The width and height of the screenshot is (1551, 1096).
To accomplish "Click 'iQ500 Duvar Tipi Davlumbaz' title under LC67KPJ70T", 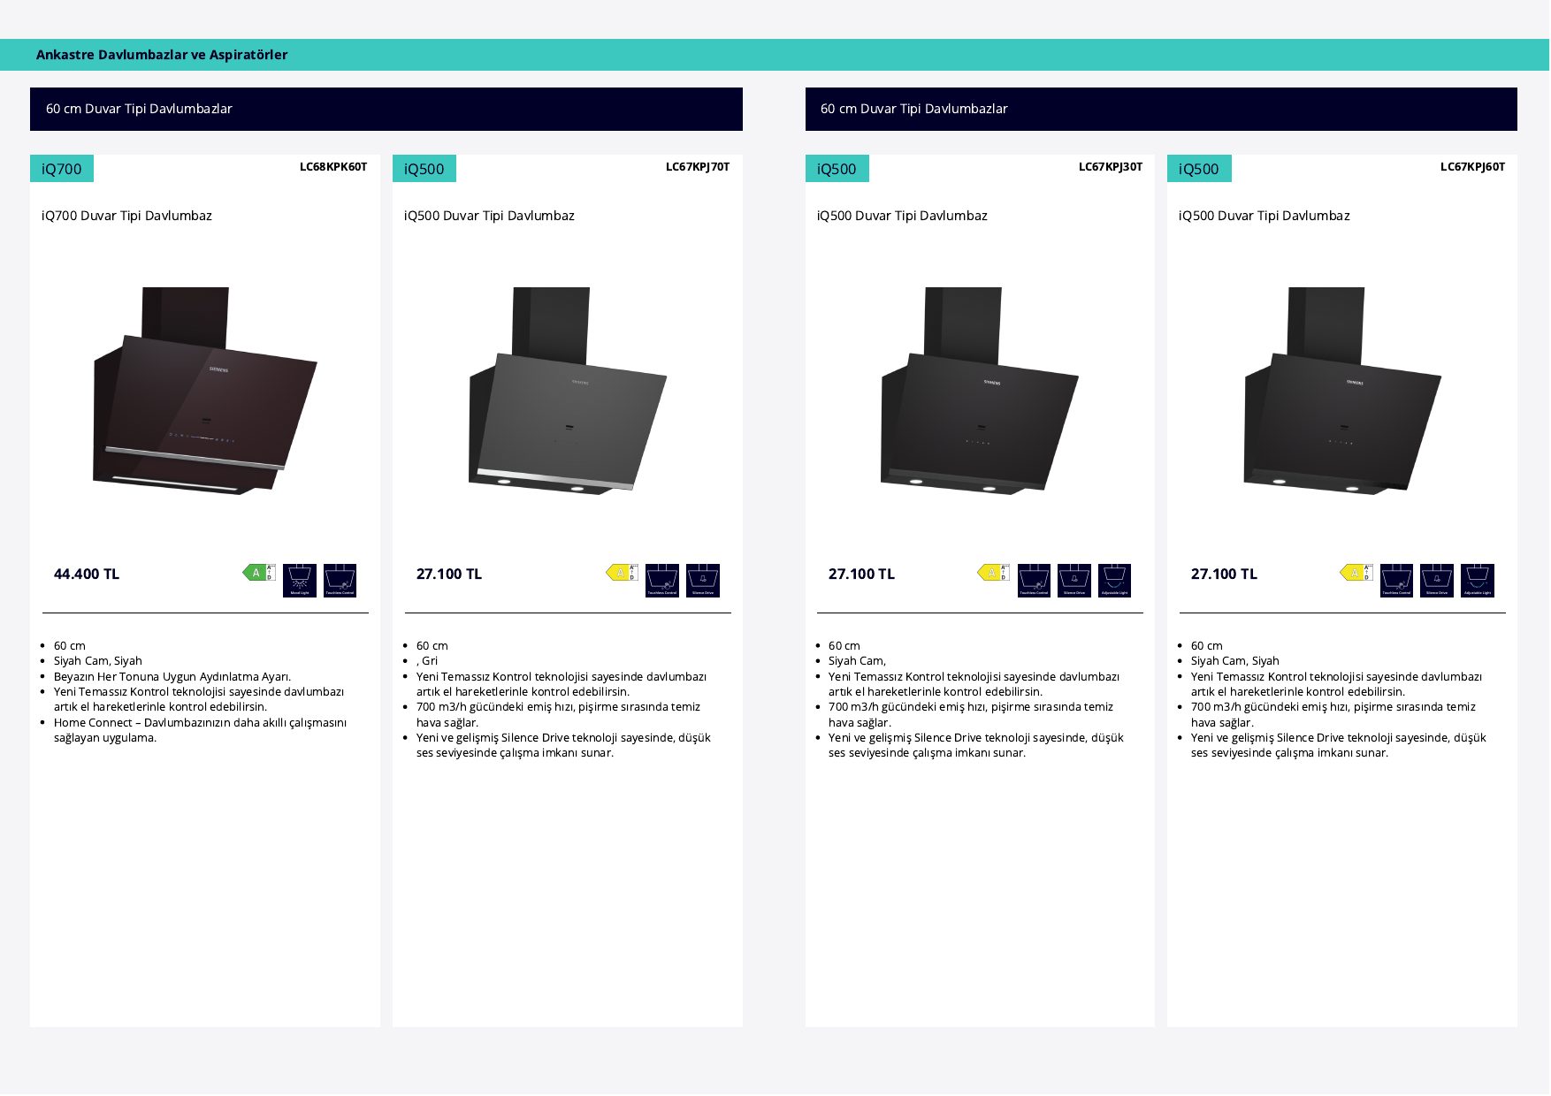I will pyautogui.click(x=489, y=216).
